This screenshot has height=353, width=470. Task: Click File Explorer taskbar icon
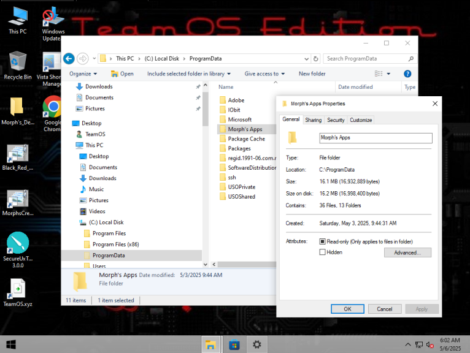click(x=210, y=344)
